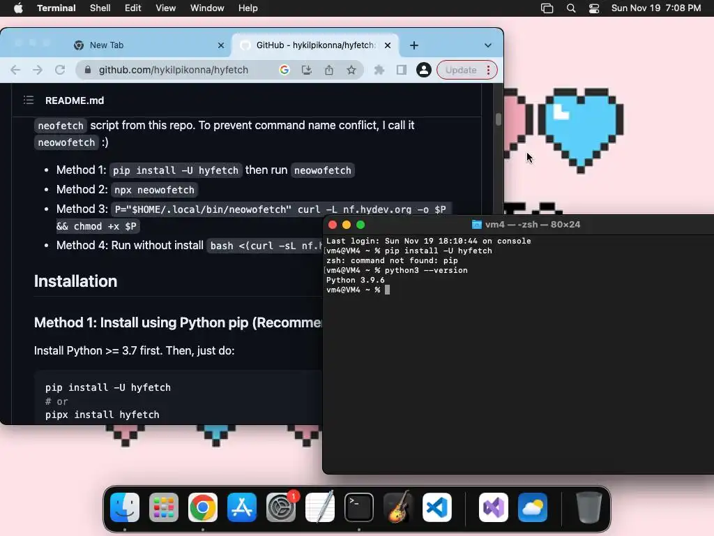Open GarageBand from the Dock
Screen dimensions: 714x536
click(398, 507)
